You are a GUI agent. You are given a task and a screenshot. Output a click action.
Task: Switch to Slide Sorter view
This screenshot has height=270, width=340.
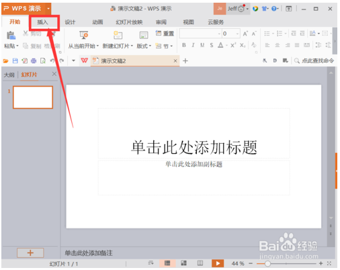point(183,263)
